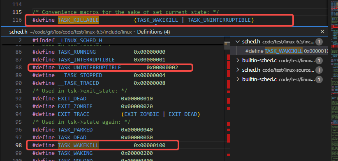This screenshot has height=161, width=338.
Task: Expand the first builtin-sched.c results group
Action: [238, 61]
